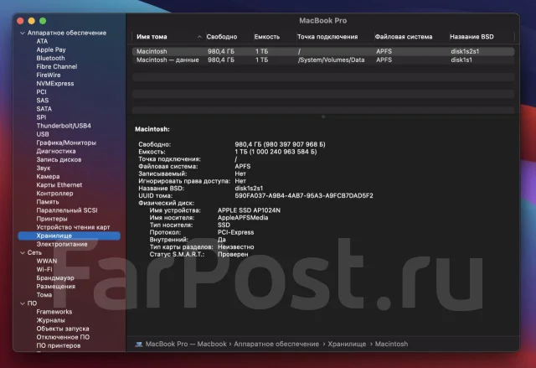This screenshot has width=536, height=368.
Task: Open Fibre Channel entry
Action: 57,67
